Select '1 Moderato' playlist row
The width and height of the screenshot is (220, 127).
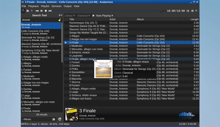tap(132, 46)
